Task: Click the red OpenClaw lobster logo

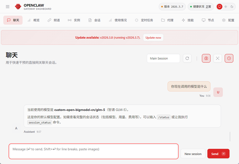Action: [x=18, y=7]
